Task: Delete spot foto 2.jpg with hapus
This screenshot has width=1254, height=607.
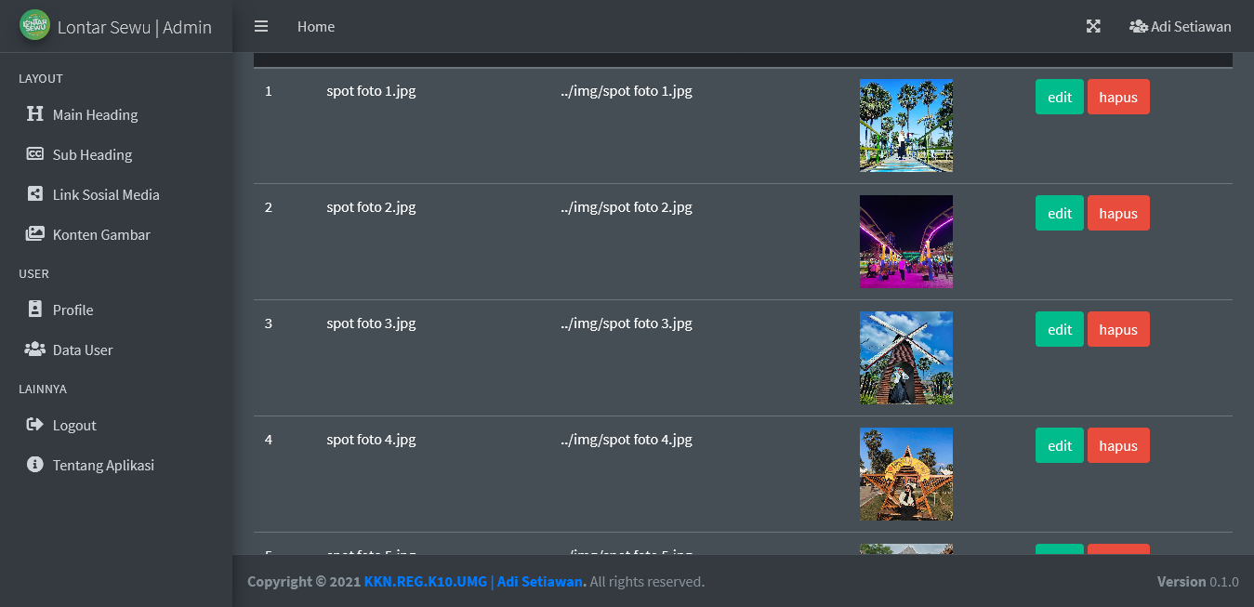Action: [1118, 213]
